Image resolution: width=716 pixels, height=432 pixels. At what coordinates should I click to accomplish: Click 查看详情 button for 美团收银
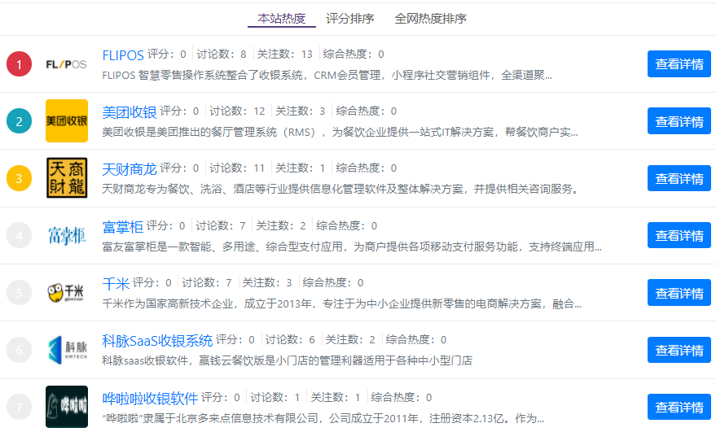(679, 121)
